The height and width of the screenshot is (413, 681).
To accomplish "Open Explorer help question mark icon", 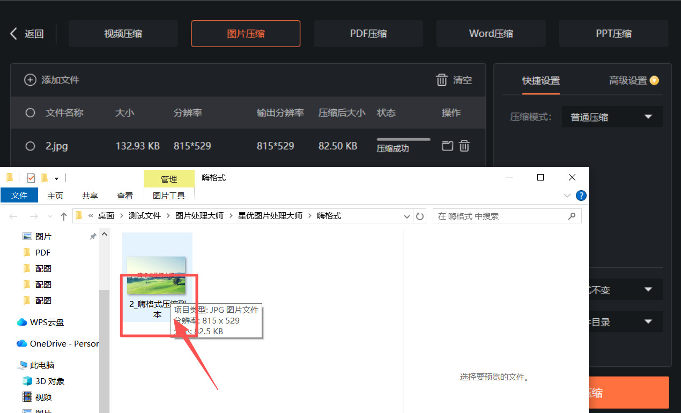I will pyautogui.click(x=581, y=196).
